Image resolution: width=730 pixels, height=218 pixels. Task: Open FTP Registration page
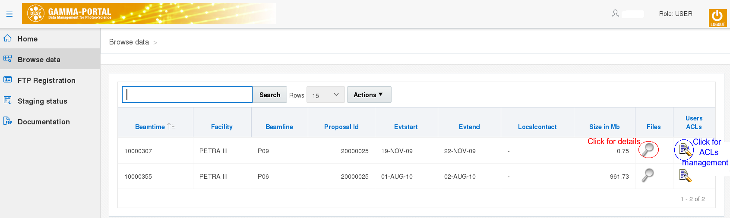click(46, 80)
